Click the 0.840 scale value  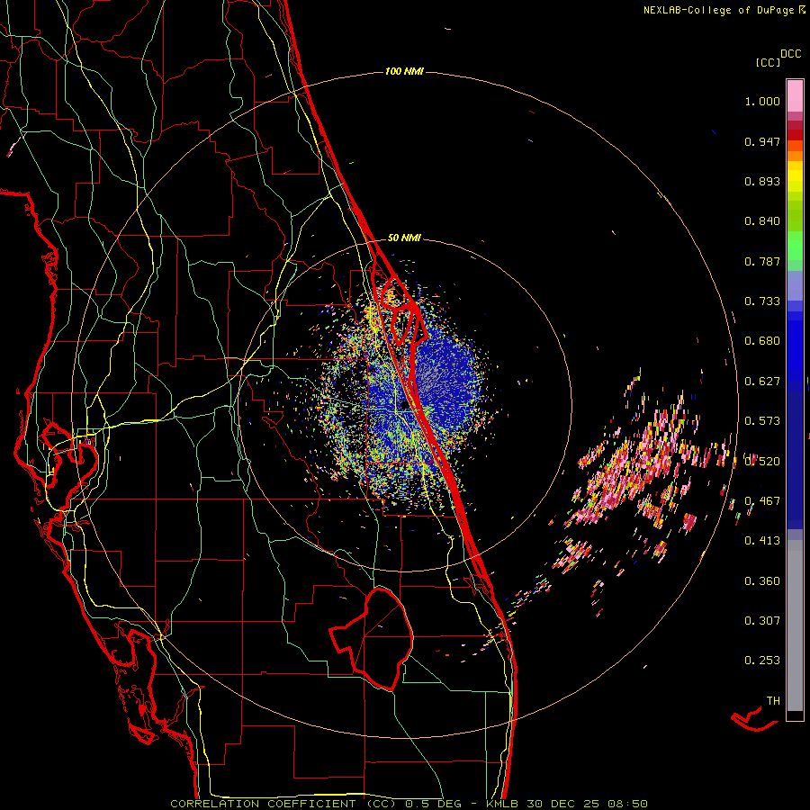pos(762,221)
